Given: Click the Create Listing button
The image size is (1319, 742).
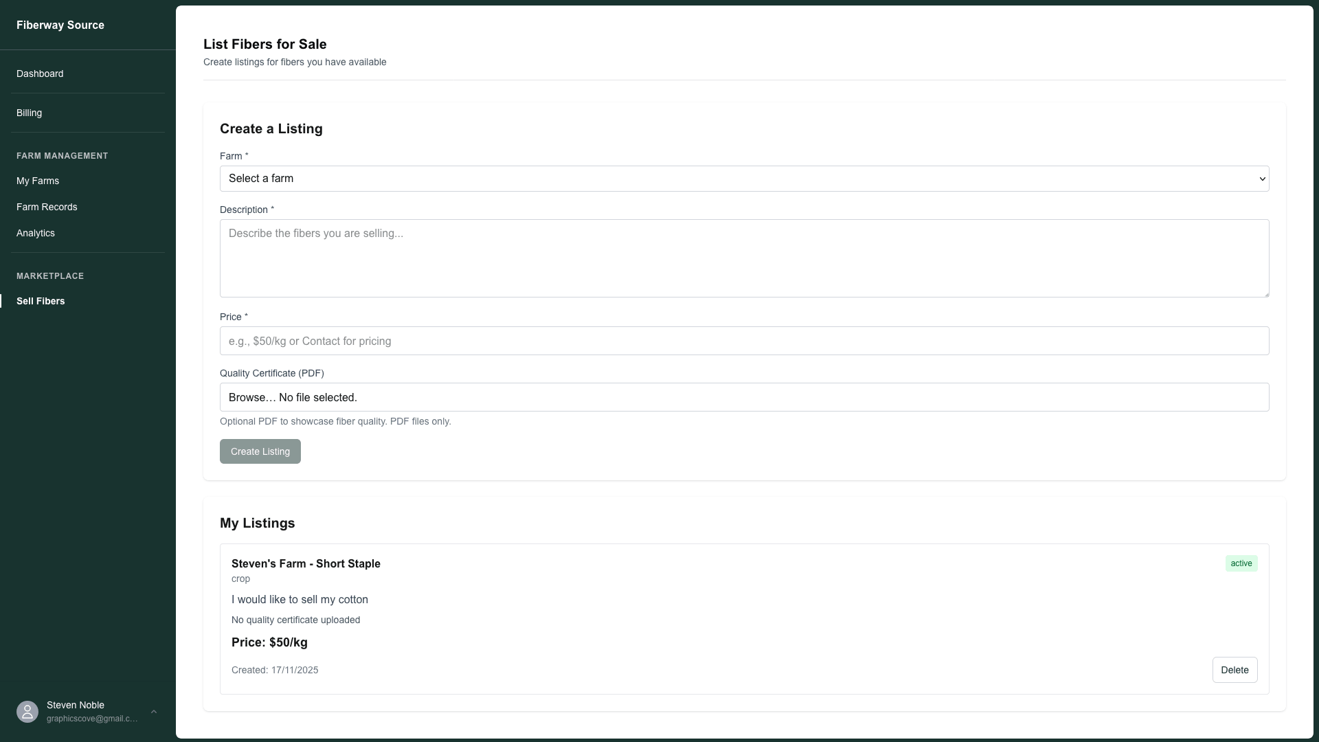Looking at the screenshot, I should tap(260, 451).
